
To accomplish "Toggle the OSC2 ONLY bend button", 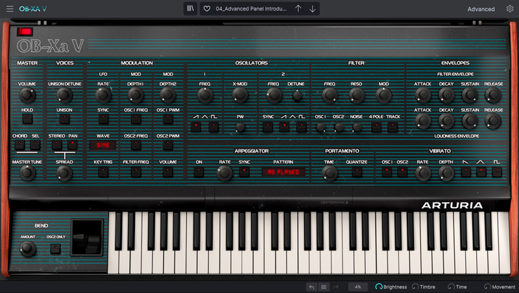I will (56, 248).
